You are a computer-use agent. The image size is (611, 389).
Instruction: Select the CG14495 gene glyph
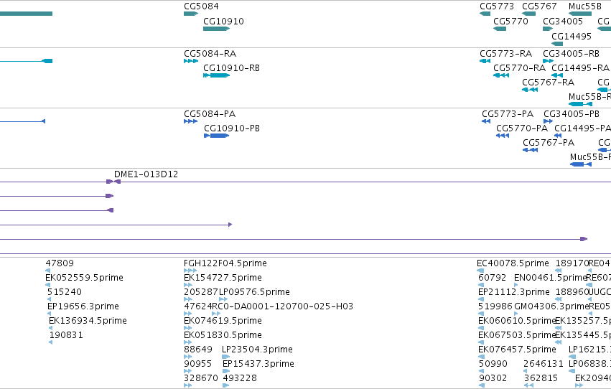557,44
